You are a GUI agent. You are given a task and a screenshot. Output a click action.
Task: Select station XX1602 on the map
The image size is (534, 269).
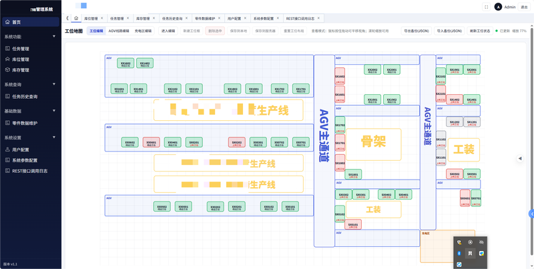[125, 63]
